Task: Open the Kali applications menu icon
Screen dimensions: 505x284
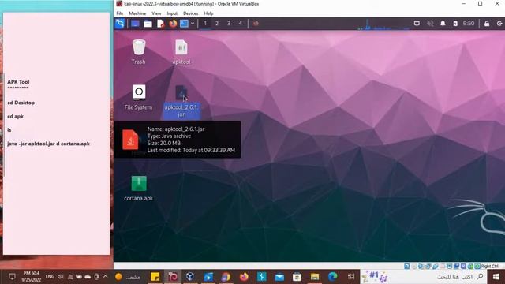Action: pyautogui.click(x=120, y=24)
